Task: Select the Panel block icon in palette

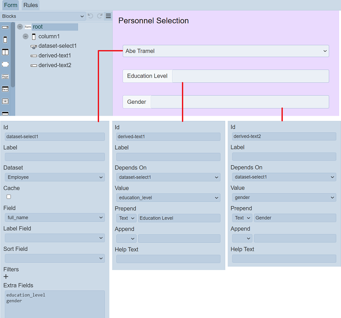Action: click(5, 89)
